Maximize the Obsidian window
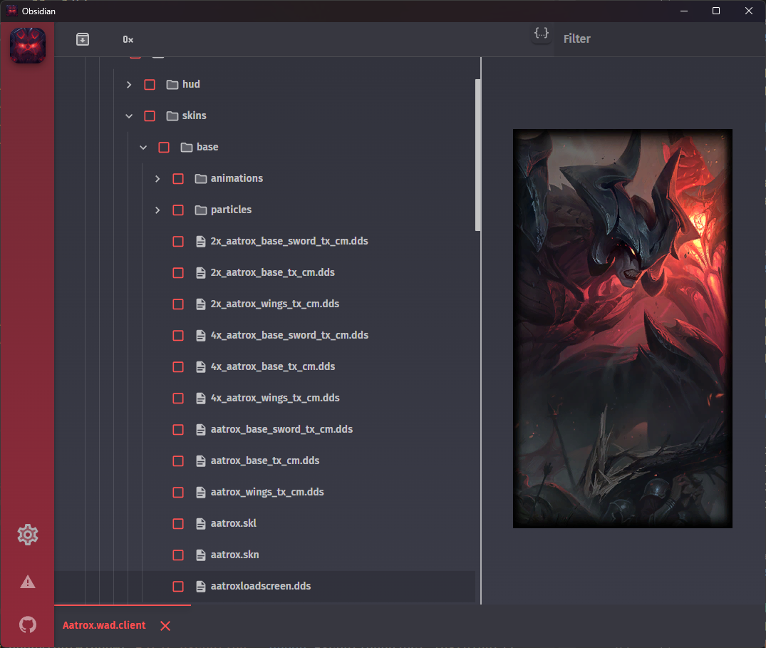The image size is (766, 648). point(716,11)
